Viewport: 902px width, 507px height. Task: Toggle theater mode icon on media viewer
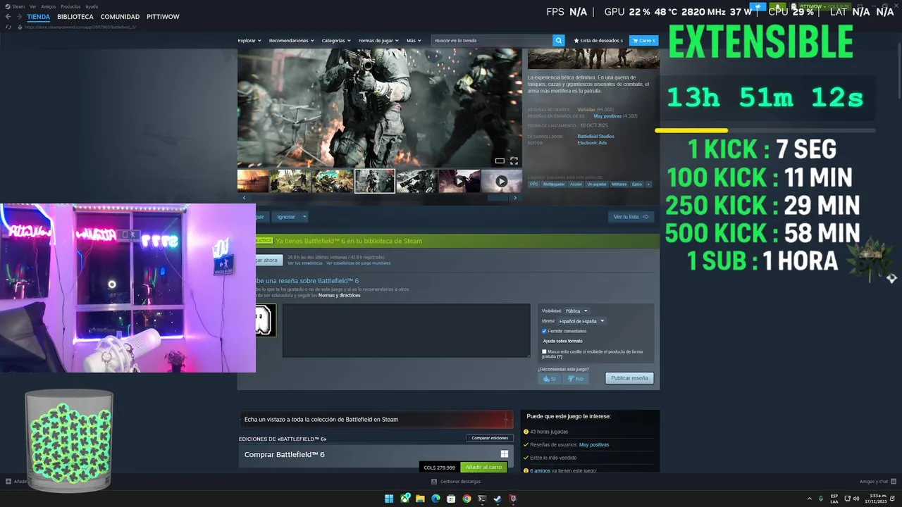click(x=500, y=161)
